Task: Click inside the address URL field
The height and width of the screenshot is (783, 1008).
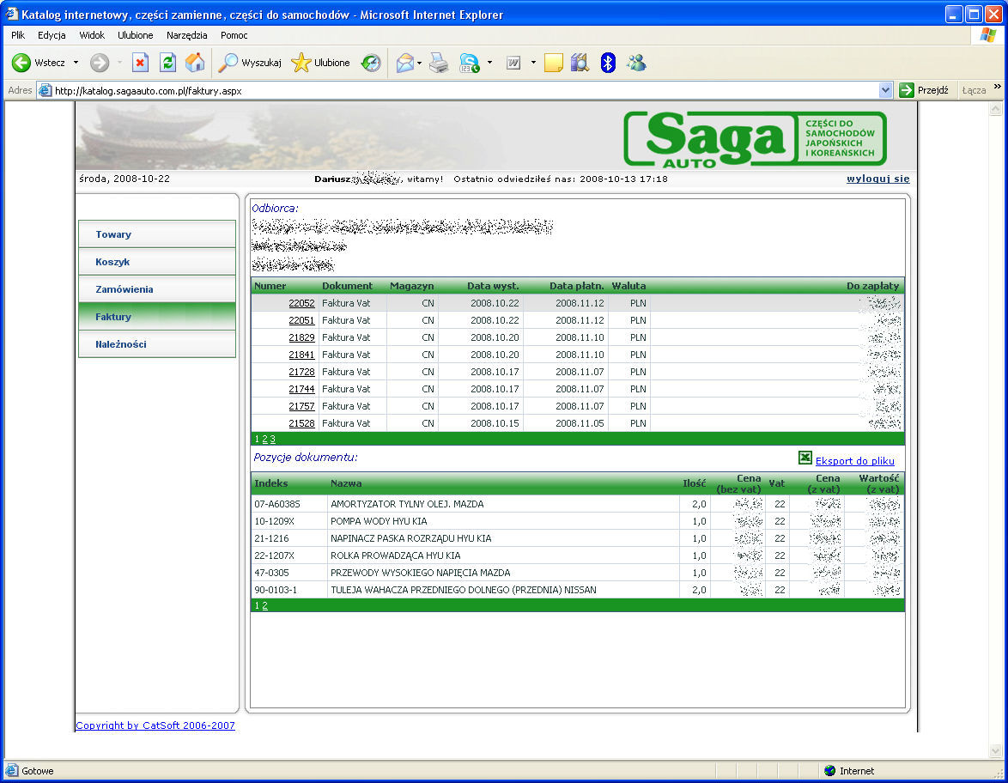Action: click(463, 91)
